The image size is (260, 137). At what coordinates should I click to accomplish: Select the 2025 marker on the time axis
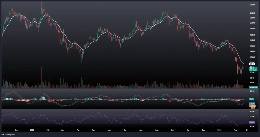point(32,130)
